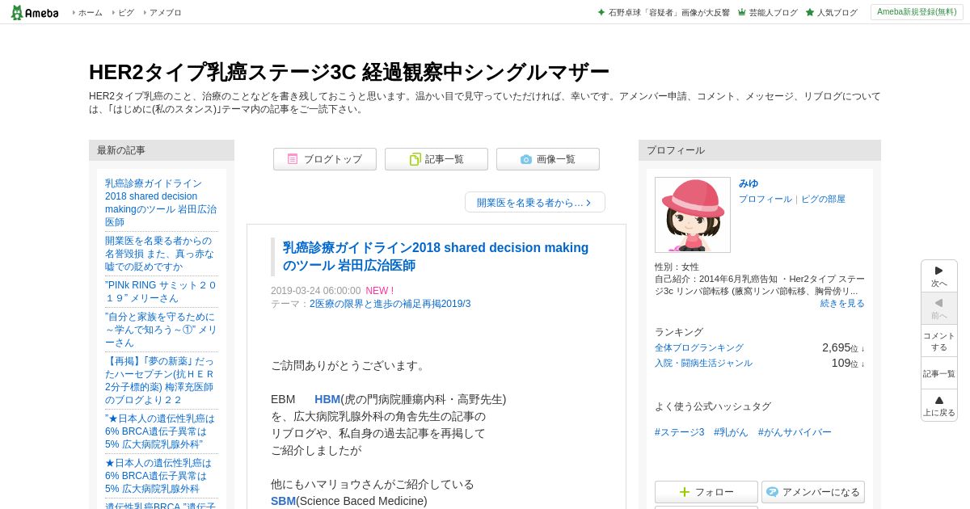Viewport: 970px width, 509px height.
Task: Open 記事一覧 tab in the center
Action: pyautogui.click(x=436, y=159)
